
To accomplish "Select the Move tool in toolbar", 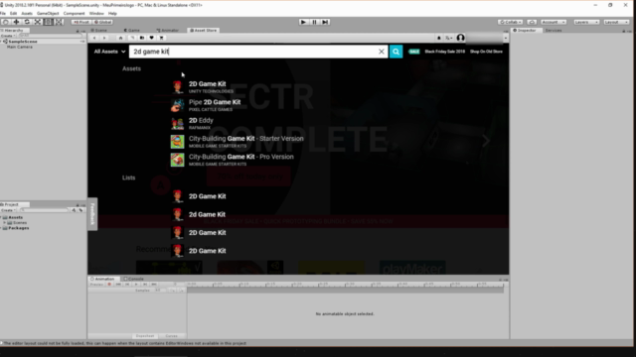I will (16, 22).
